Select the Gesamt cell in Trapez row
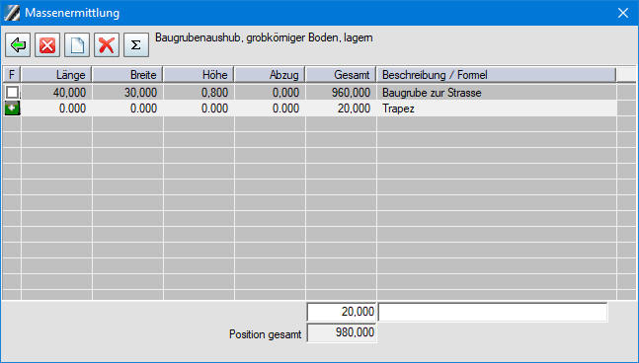The width and height of the screenshot is (639, 363). [x=341, y=109]
